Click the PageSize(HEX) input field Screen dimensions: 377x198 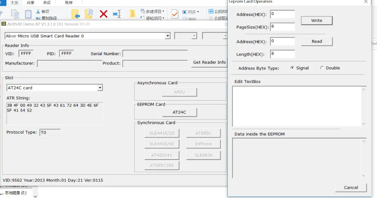282,27
